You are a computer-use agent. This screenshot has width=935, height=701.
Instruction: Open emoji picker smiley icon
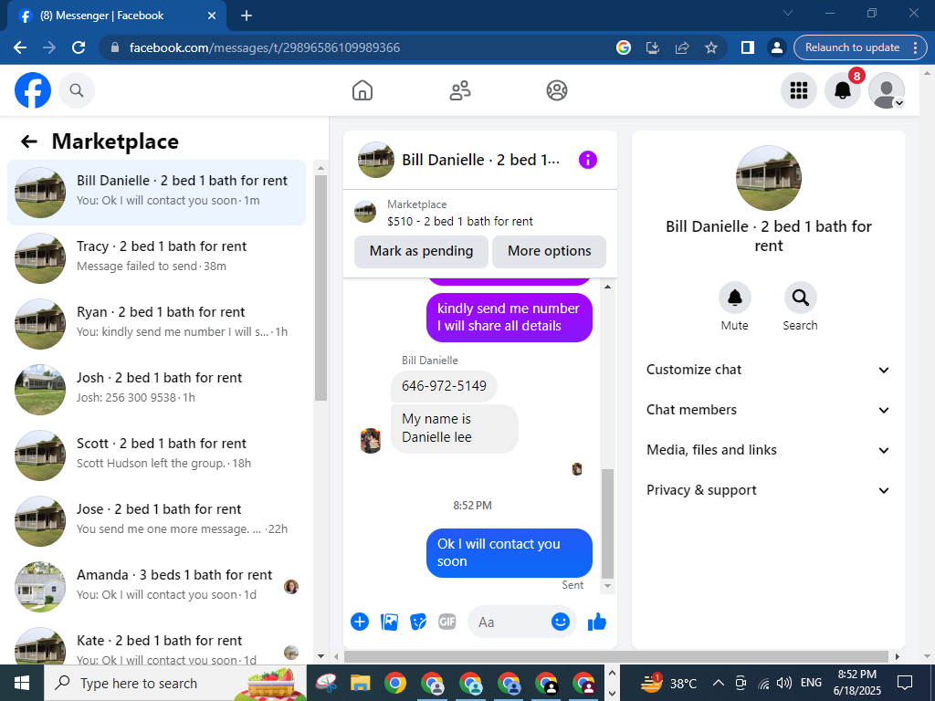(561, 622)
